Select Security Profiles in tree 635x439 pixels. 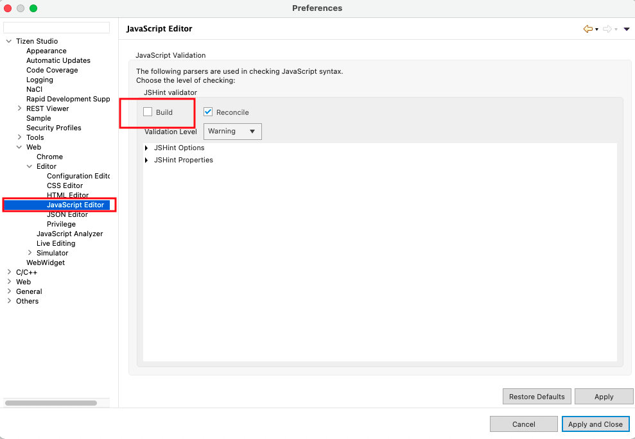[53, 128]
